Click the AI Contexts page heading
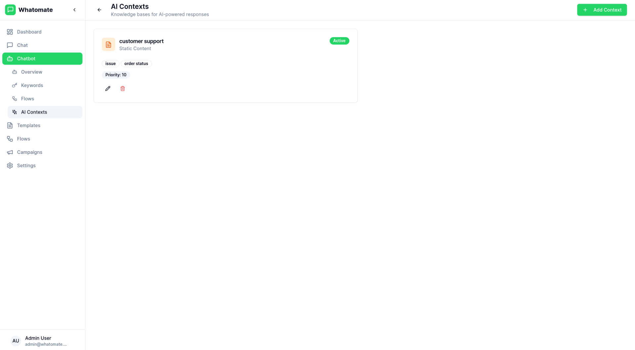635x350 pixels. click(x=130, y=7)
